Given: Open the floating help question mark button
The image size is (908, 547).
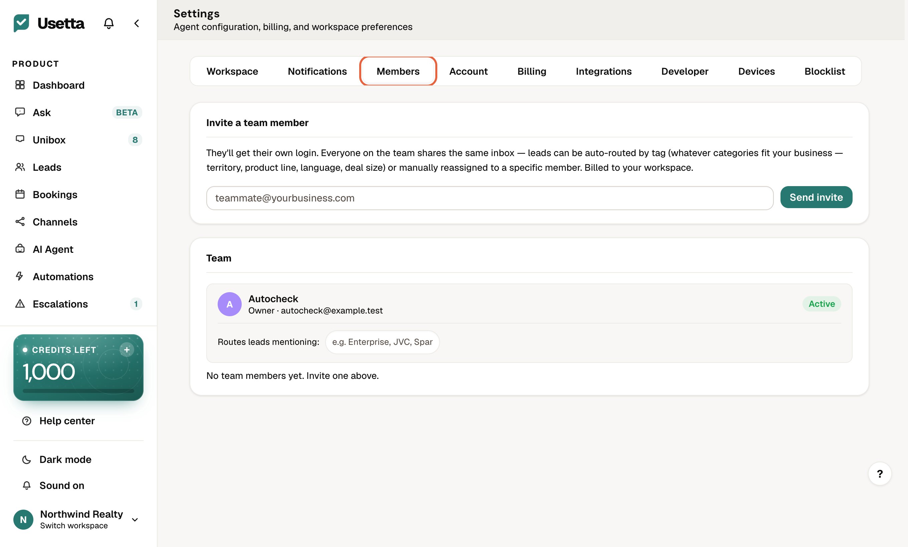Looking at the screenshot, I should 879,474.
